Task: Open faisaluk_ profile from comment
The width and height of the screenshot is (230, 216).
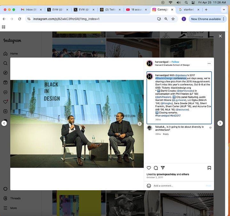Action: (x=160, y=127)
